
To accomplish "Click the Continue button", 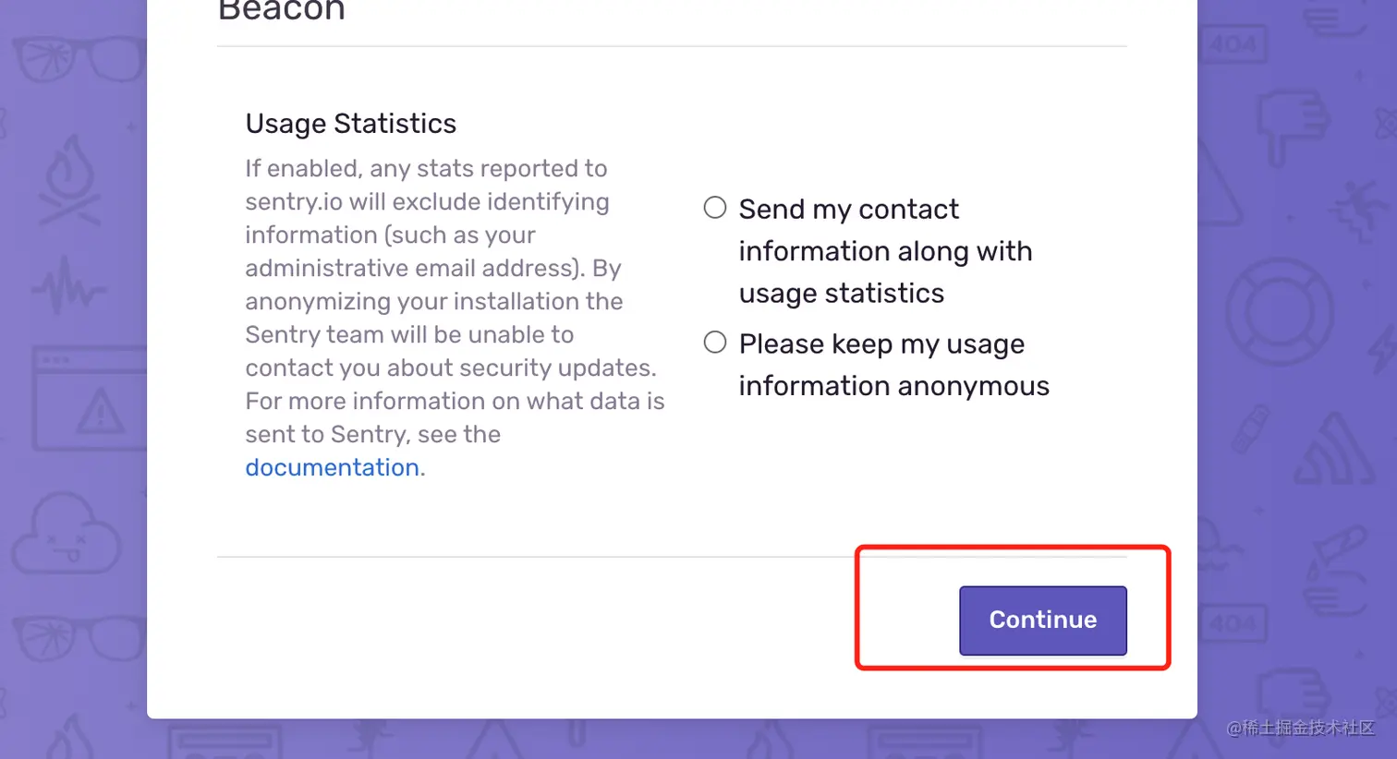I will click(1042, 620).
